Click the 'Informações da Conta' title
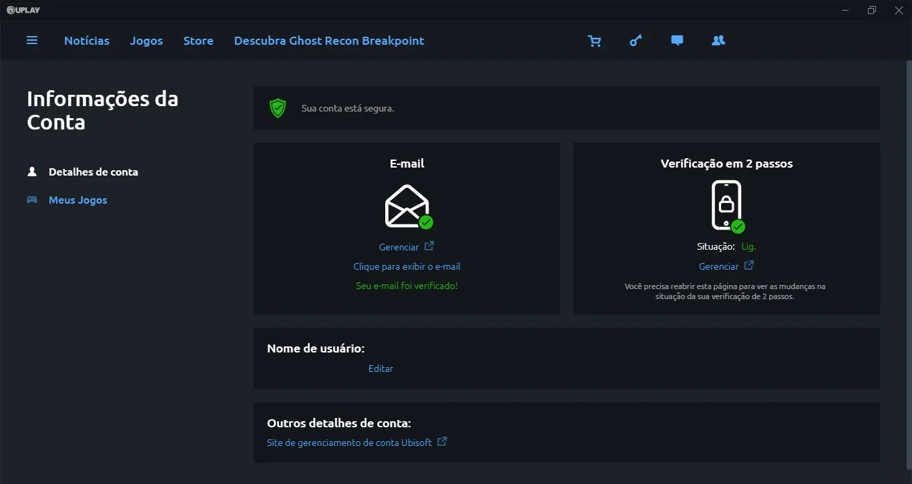The width and height of the screenshot is (912, 484). (102, 111)
